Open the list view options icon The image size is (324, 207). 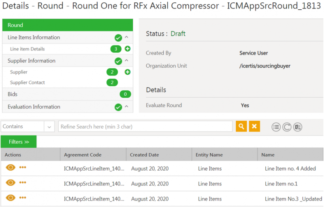tap(276, 127)
